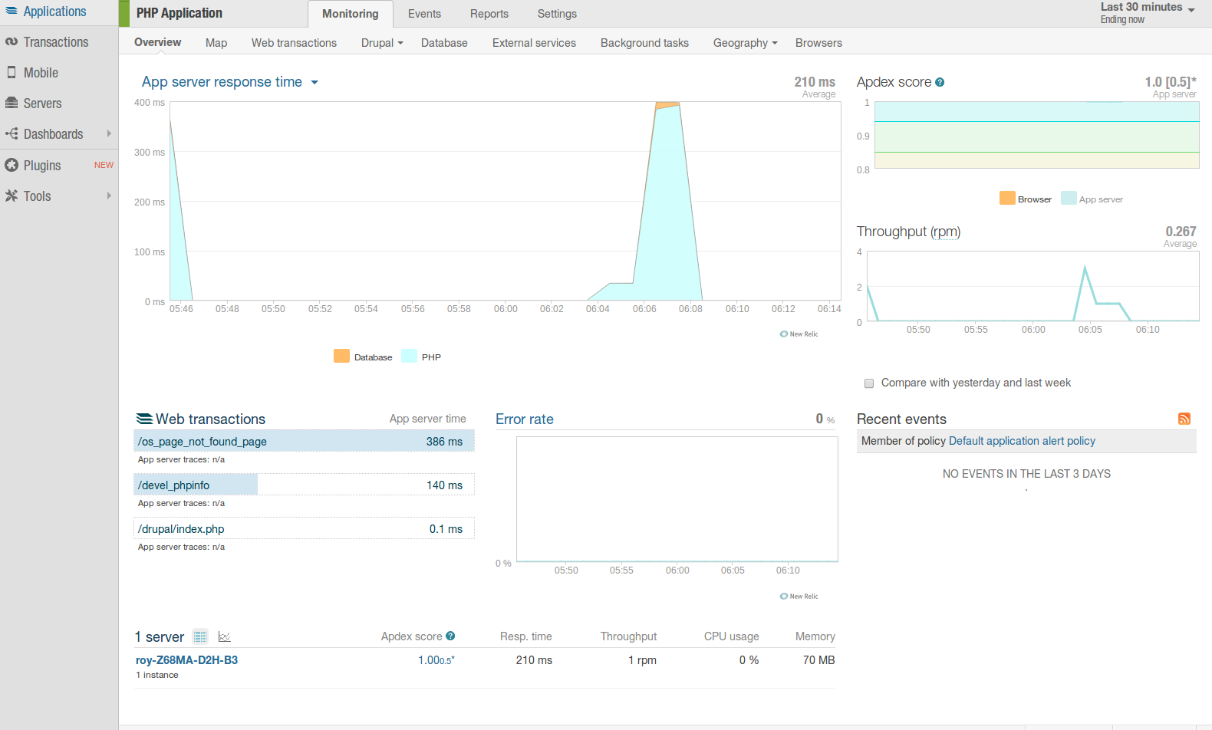Click the Dashboards icon in sidebar

pyautogui.click(x=12, y=133)
